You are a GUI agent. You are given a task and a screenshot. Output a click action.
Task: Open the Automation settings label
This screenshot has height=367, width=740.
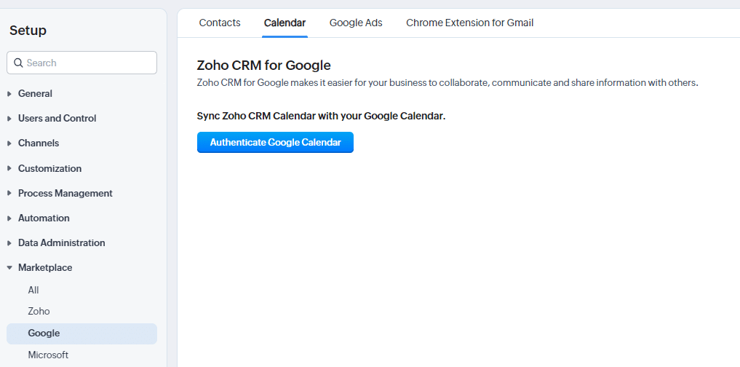pyautogui.click(x=44, y=218)
